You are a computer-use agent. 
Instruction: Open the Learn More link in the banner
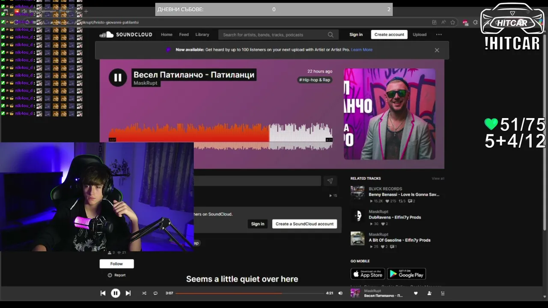tap(362, 50)
